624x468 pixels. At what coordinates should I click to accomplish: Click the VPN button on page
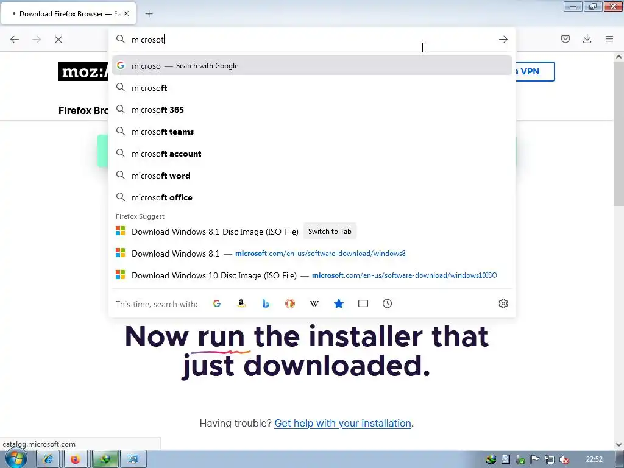click(x=535, y=72)
